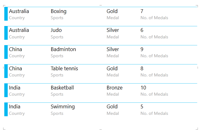Image resolution: width=201 pixels, height=130 pixels.
Task: Click the 7 medals count value
Action: click(x=142, y=11)
